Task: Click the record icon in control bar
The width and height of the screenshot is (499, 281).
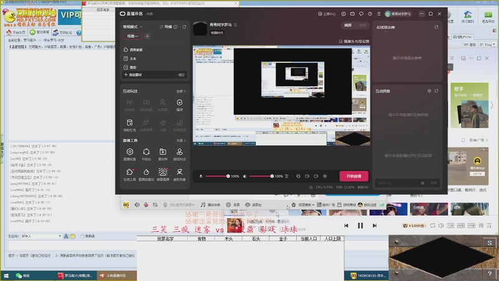Action: (298, 176)
